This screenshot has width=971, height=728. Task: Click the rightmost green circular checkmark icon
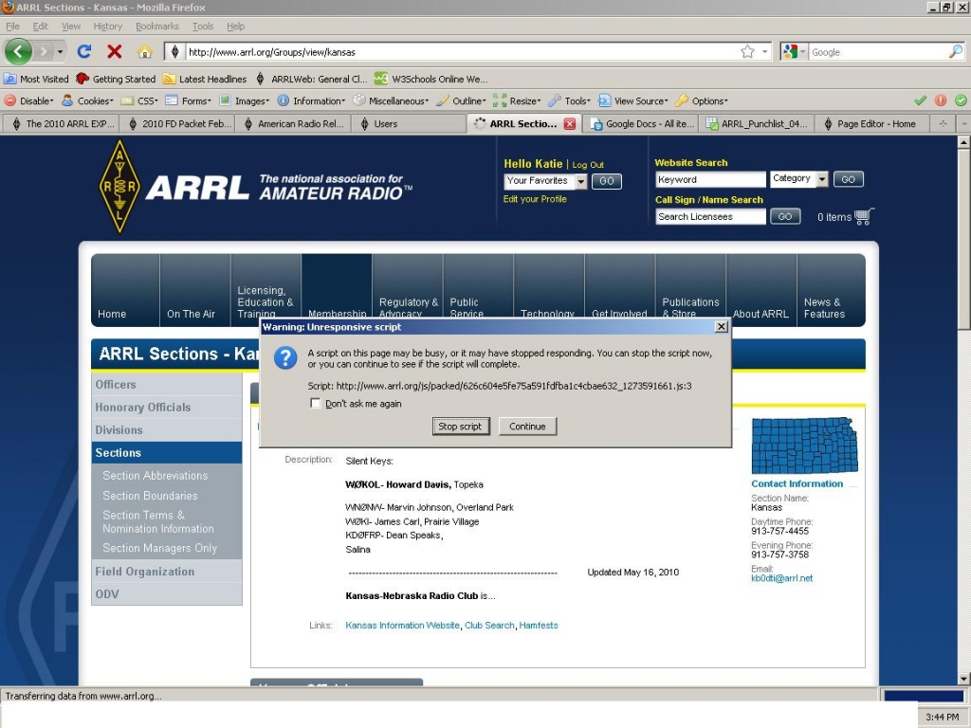click(x=961, y=100)
